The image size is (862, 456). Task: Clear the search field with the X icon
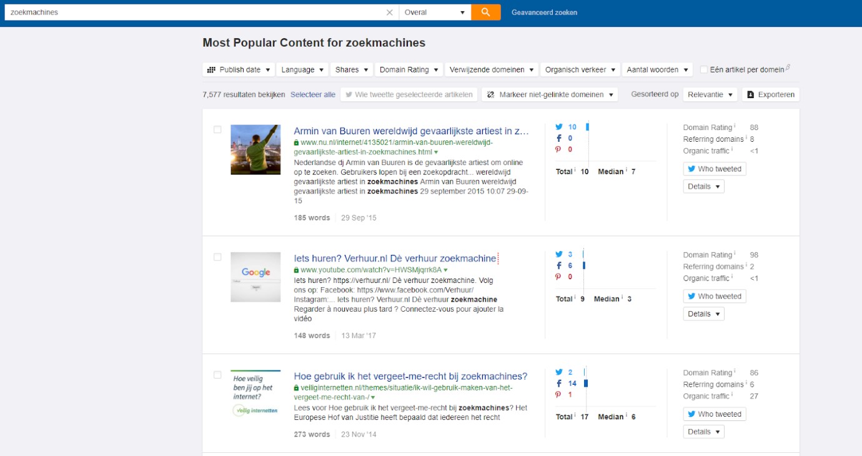coord(390,12)
